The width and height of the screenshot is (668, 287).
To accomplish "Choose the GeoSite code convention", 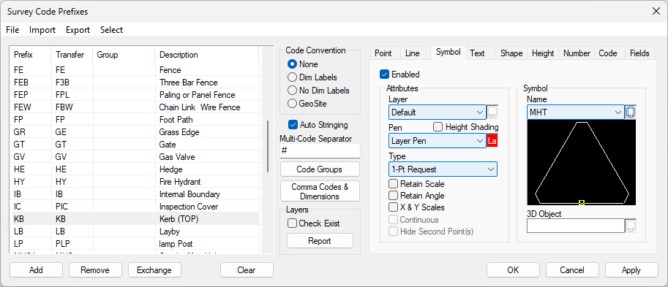I will [292, 103].
